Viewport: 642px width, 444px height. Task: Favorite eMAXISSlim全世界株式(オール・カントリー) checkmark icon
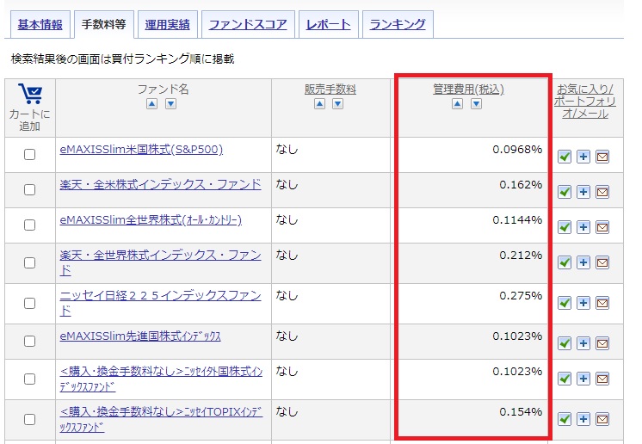click(565, 226)
